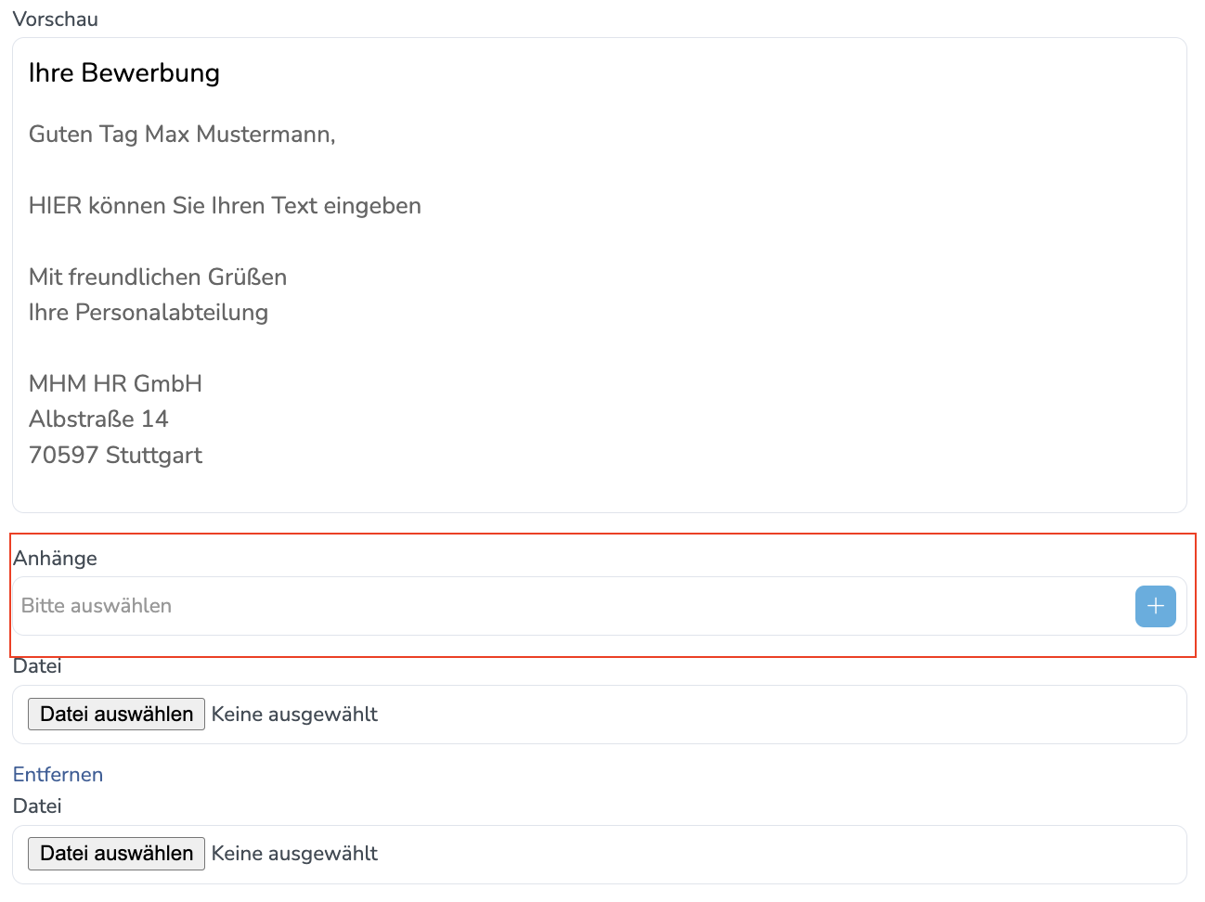Click the second 'Datei auswählen' button below Entfernen

click(x=116, y=853)
